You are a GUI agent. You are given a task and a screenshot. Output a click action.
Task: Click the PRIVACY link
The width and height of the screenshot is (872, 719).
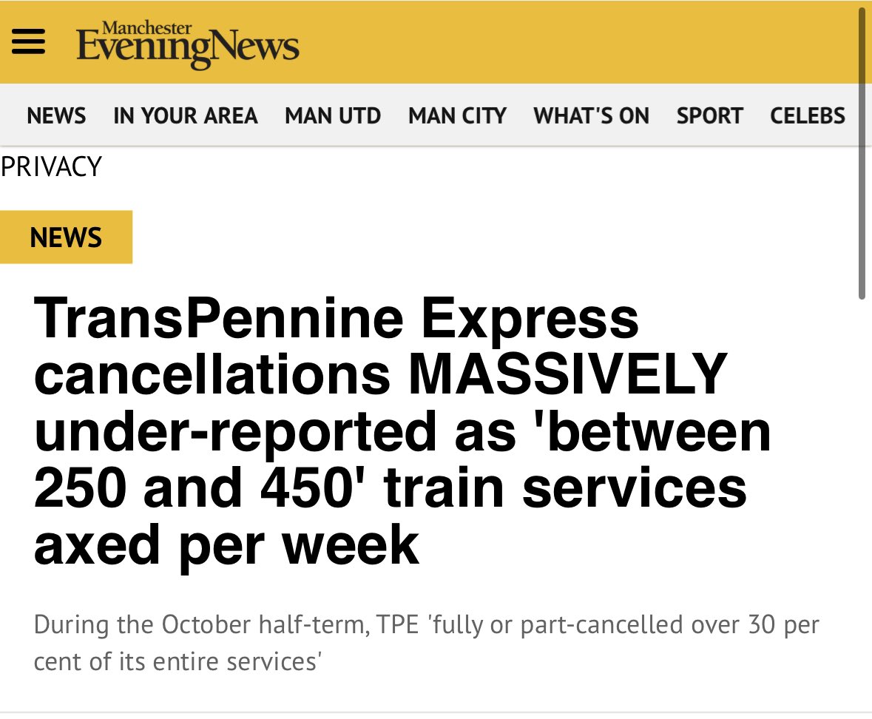(51, 166)
